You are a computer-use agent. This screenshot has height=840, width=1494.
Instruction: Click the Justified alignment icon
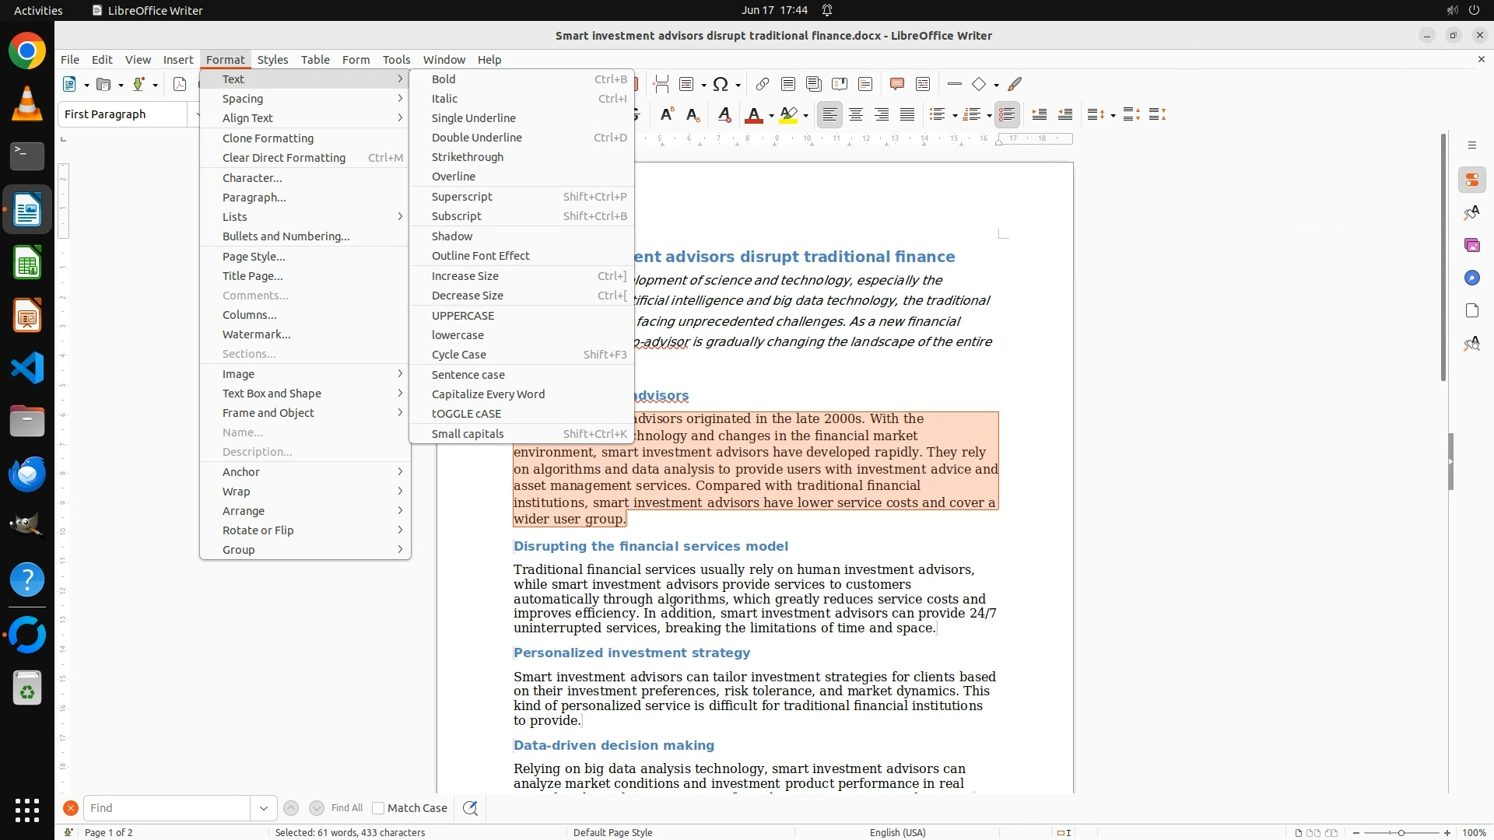tap(907, 115)
